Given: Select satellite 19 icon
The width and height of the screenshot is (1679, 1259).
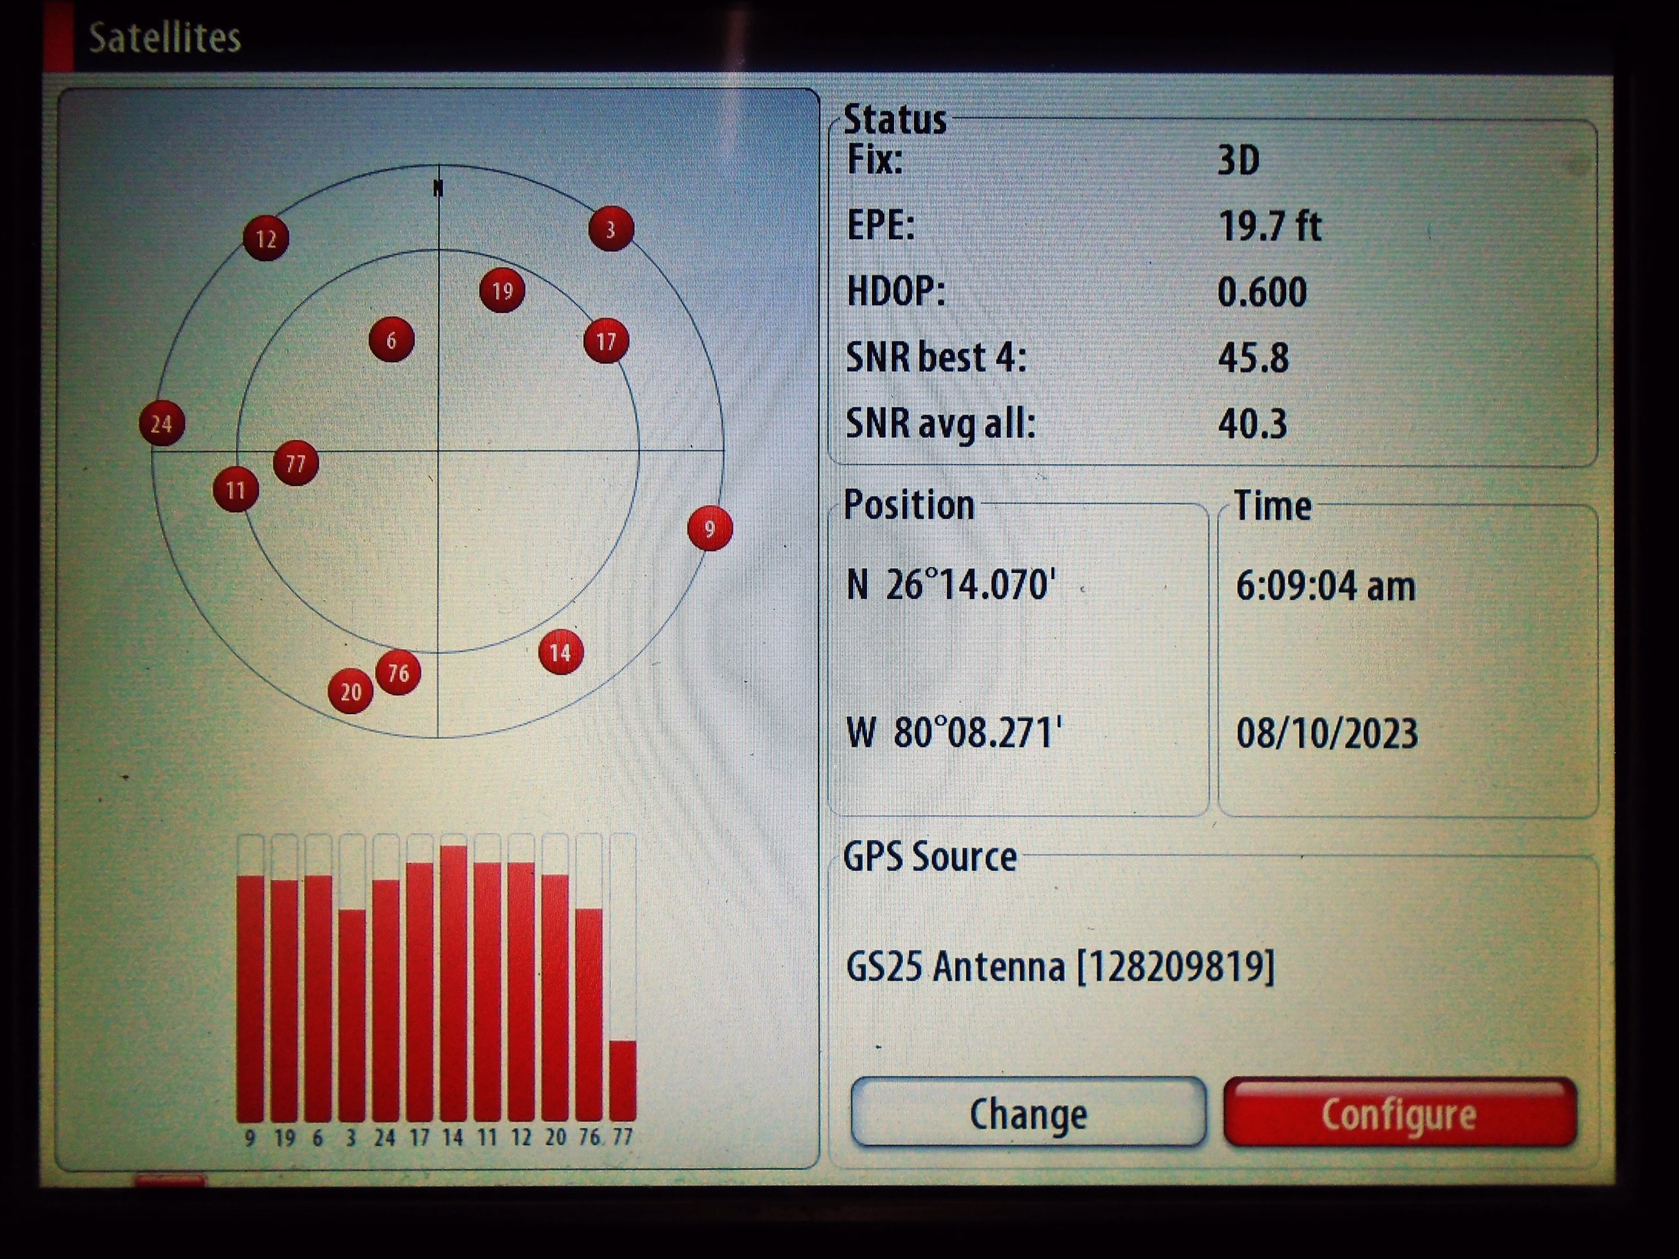Looking at the screenshot, I should 502,290.
